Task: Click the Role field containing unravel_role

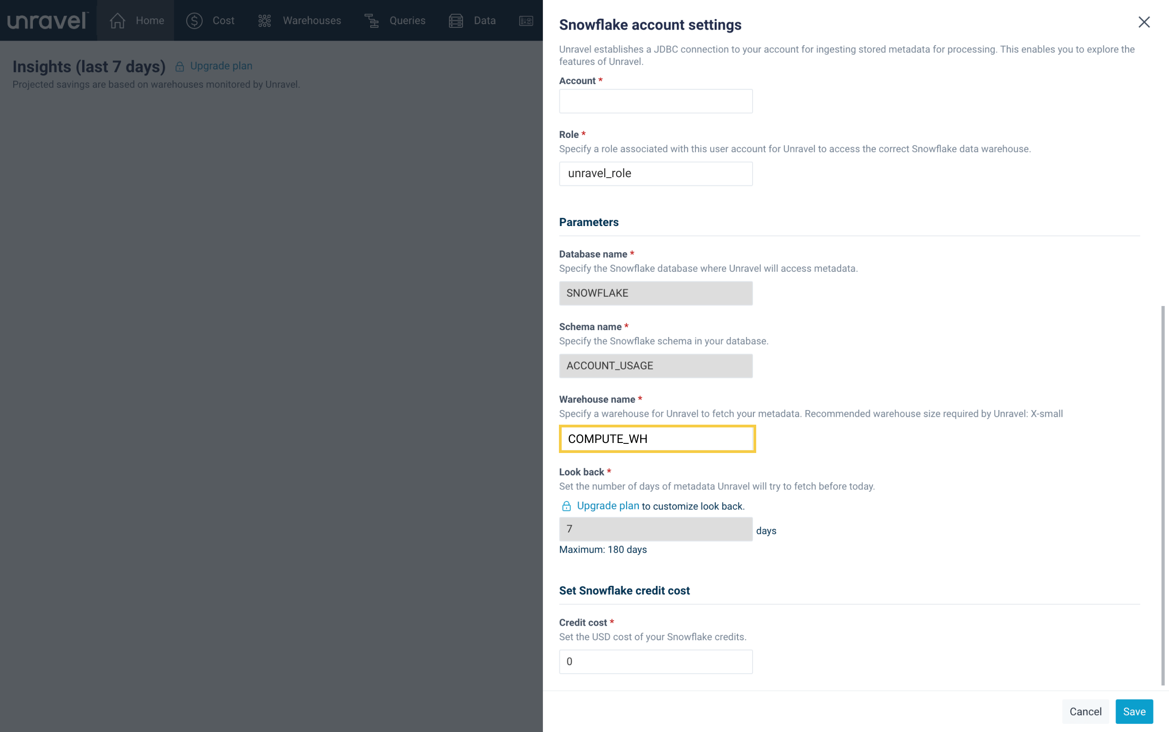Action: coord(655,174)
